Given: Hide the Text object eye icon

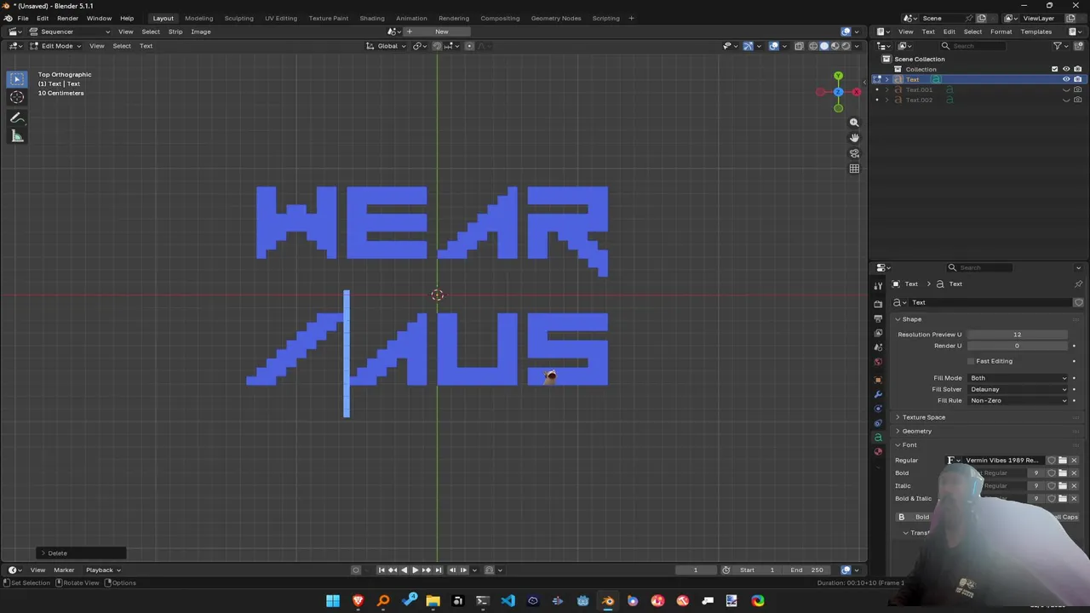Looking at the screenshot, I should [1066, 79].
